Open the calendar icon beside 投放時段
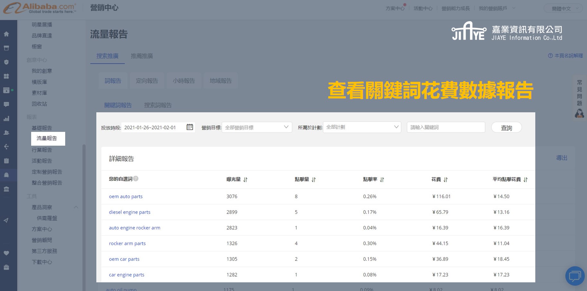Image resolution: width=587 pixels, height=291 pixels. (190, 127)
